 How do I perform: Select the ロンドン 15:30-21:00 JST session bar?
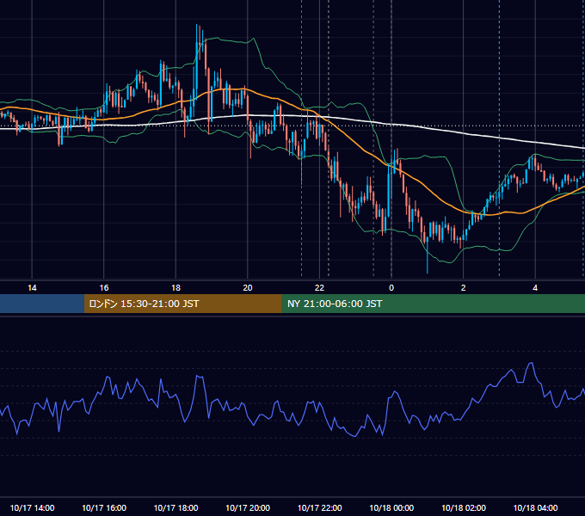tap(182, 304)
